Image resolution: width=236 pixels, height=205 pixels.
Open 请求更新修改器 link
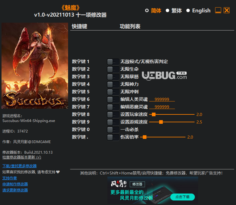15,190
